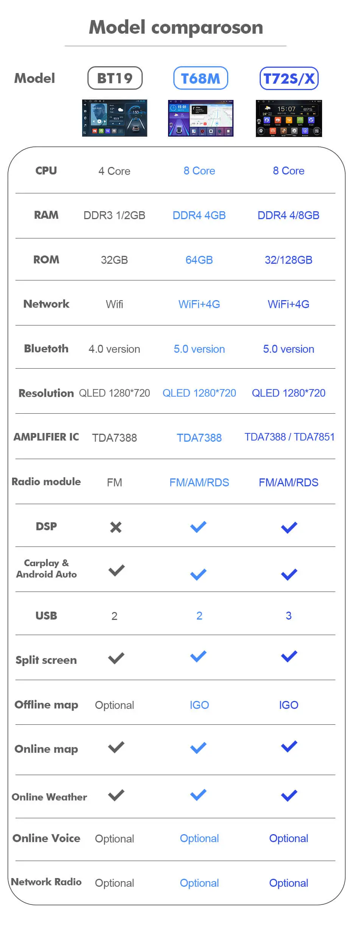Click the T72S/X DSP checkmark
The width and height of the screenshot is (352, 928).
click(x=289, y=528)
